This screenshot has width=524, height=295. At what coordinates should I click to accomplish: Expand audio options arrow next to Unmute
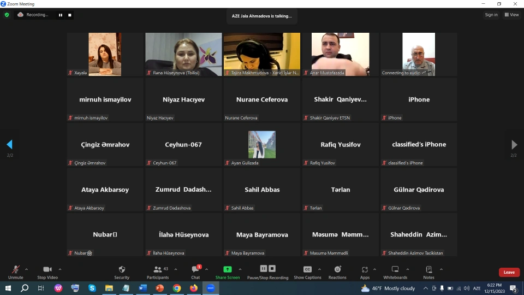click(26, 269)
